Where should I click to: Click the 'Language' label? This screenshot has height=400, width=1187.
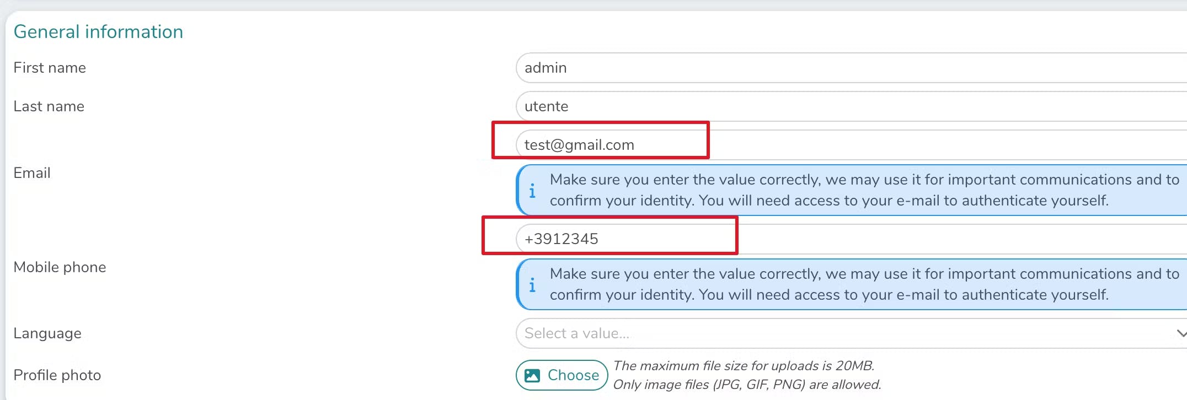coord(47,333)
